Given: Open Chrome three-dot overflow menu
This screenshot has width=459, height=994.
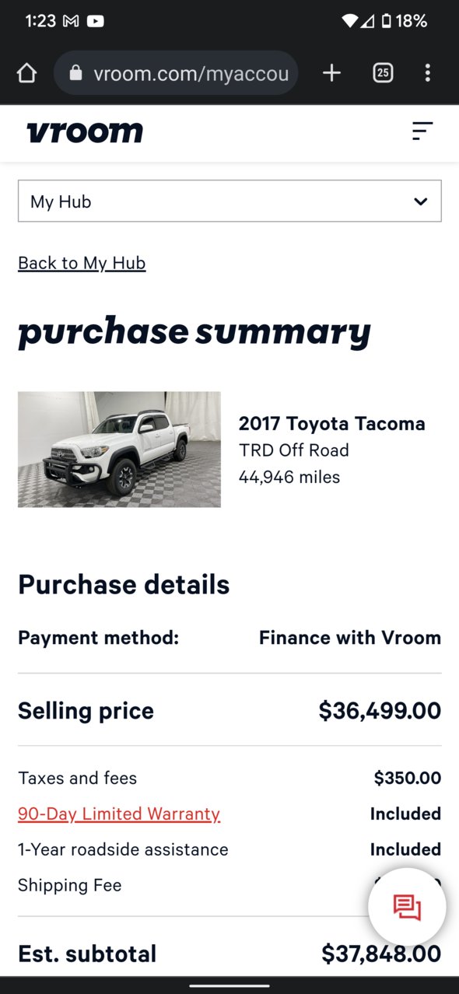Looking at the screenshot, I should pyautogui.click(x=427, y=73).
